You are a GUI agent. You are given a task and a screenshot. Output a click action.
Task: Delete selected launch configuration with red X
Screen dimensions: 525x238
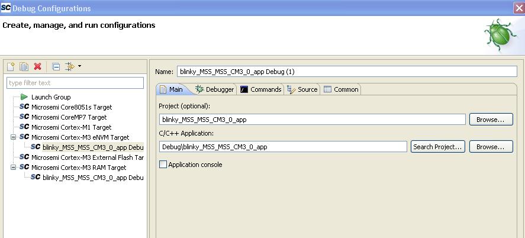coord(38,67)
